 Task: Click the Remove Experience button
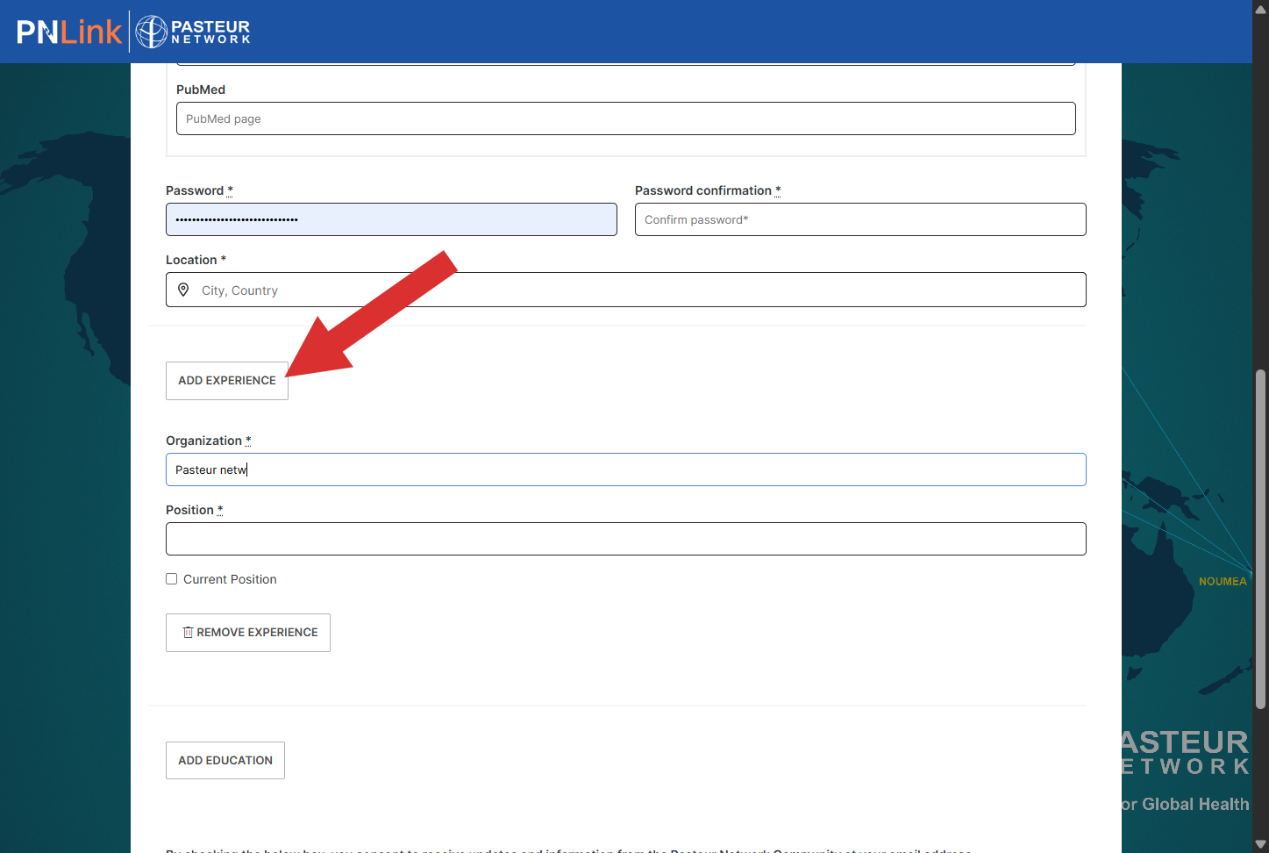point(248,633)
